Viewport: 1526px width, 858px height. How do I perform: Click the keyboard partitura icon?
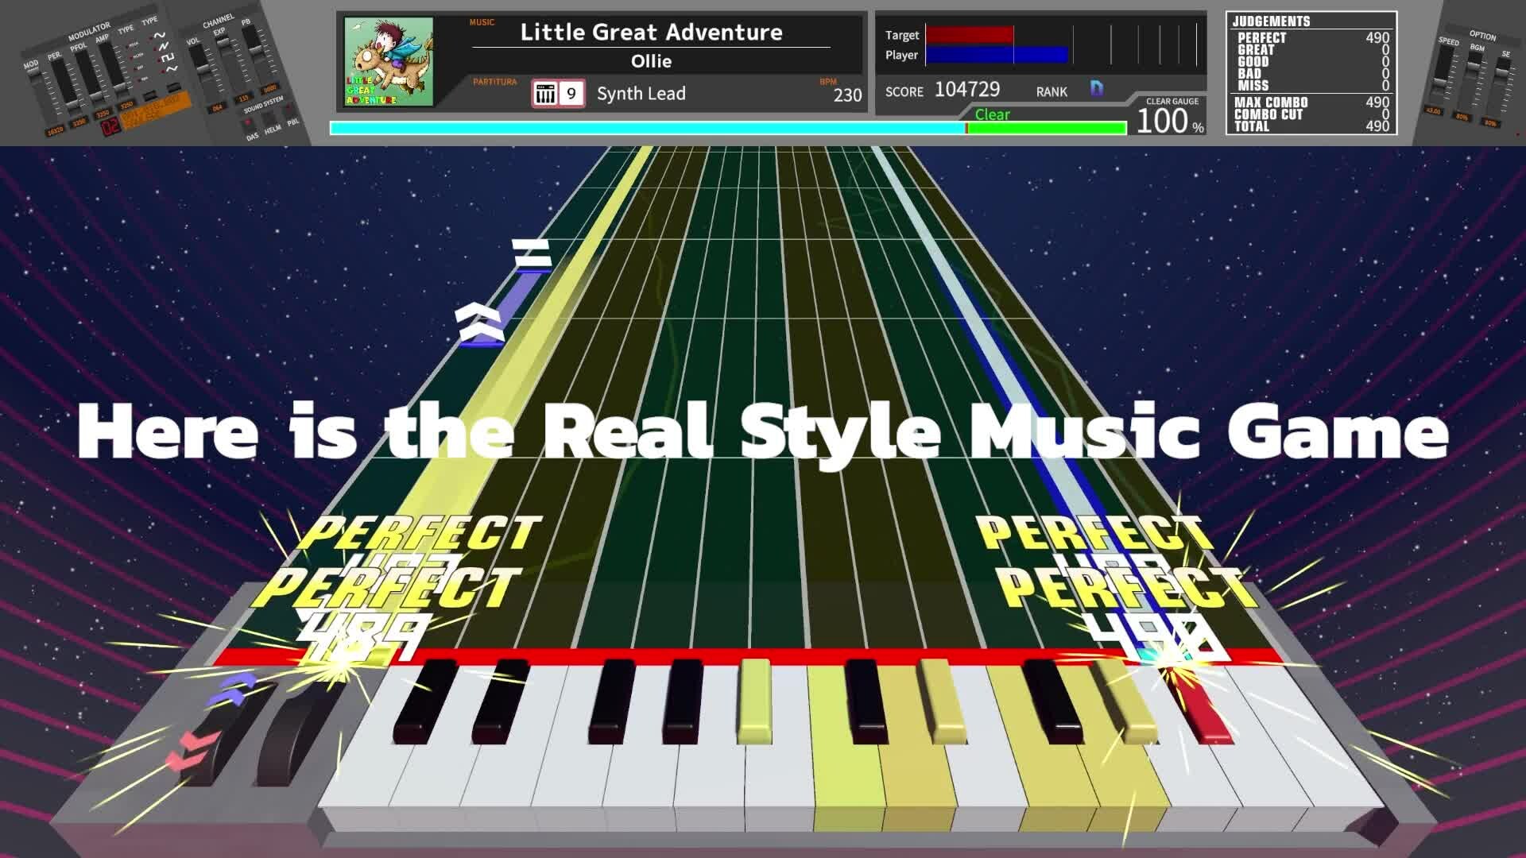click(x=545, y=94)
